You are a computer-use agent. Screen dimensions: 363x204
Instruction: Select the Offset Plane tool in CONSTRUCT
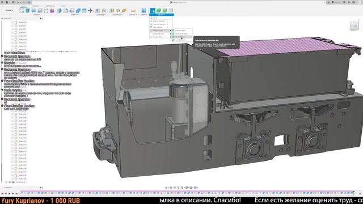click(x=112, y=11)
